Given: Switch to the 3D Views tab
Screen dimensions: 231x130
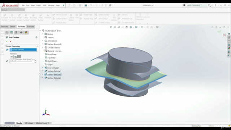Looking at the screenshot, I should point(29,123).
